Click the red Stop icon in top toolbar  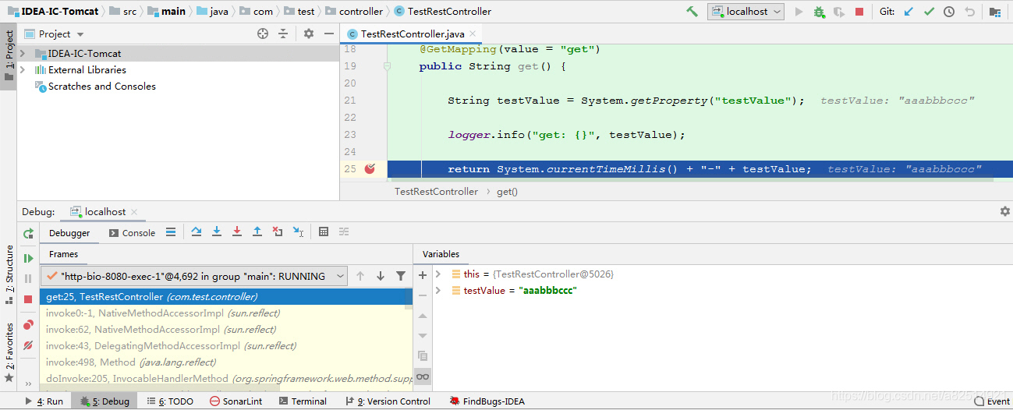click(859, 12)
